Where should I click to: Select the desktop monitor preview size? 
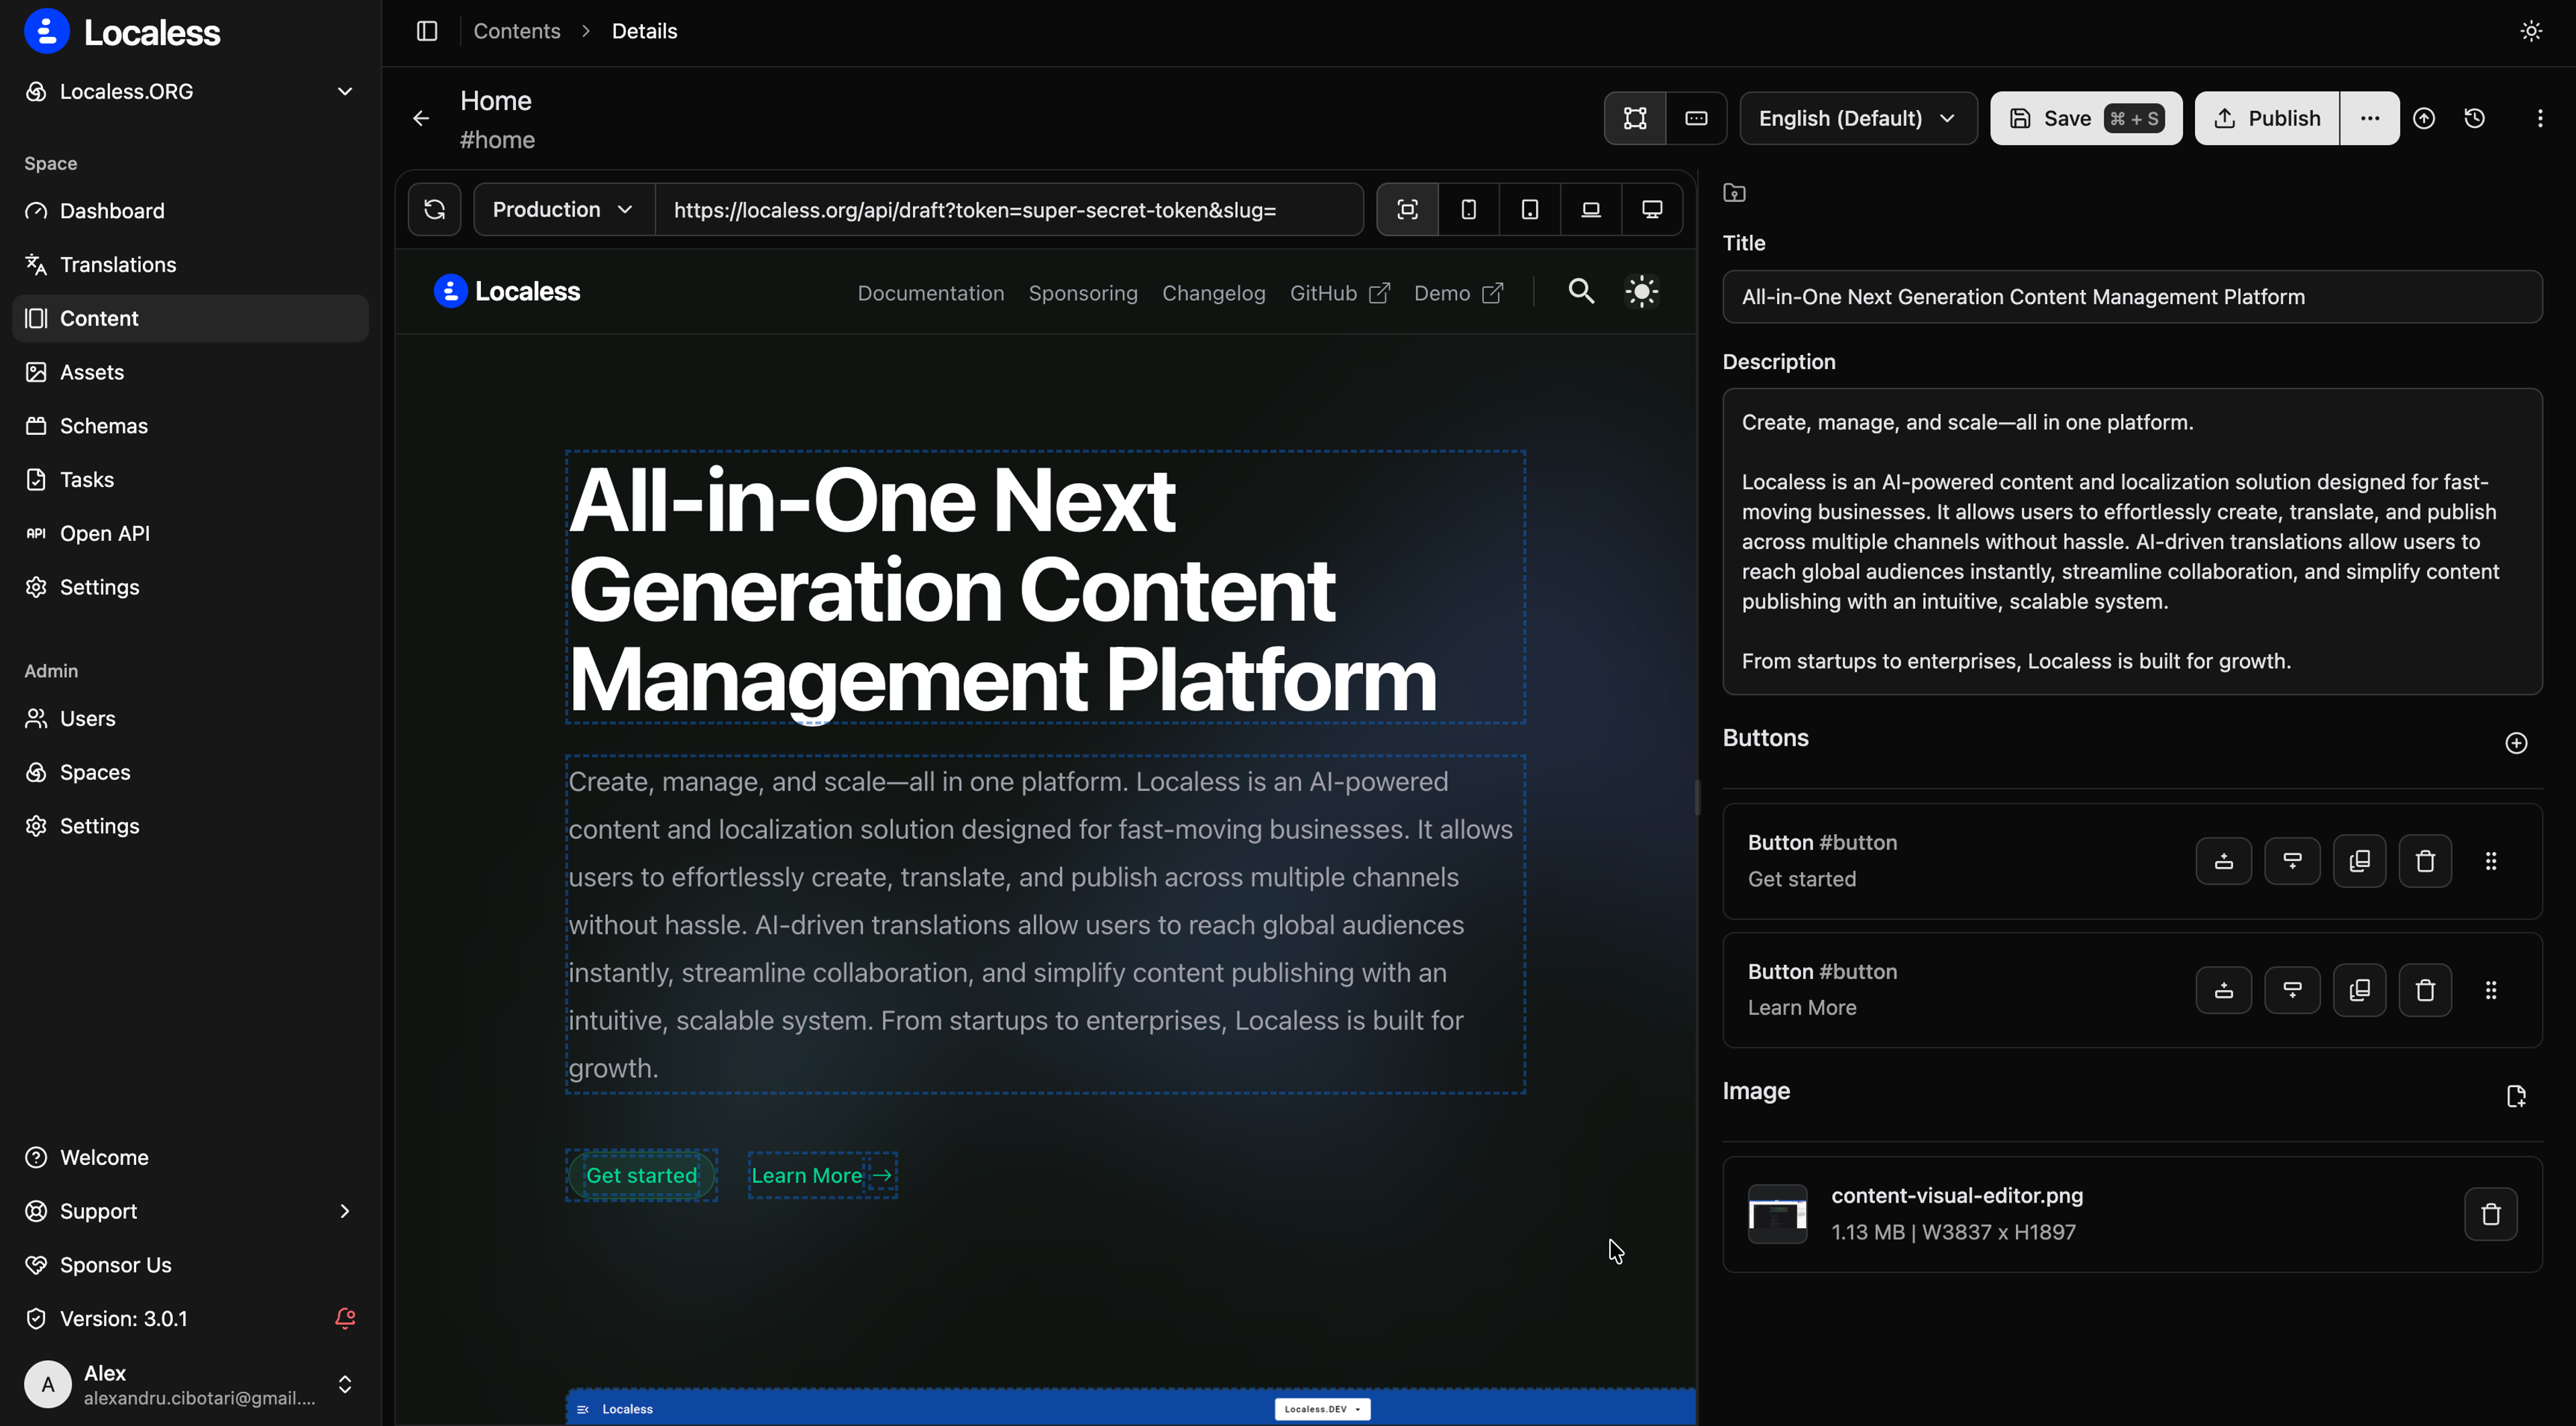(1652, 209)
